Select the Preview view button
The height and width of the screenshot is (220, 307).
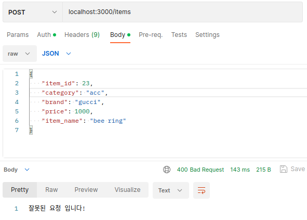[86, 190]
